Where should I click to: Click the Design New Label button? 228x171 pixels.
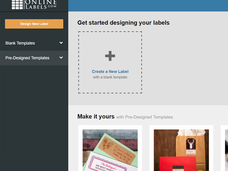34,24
